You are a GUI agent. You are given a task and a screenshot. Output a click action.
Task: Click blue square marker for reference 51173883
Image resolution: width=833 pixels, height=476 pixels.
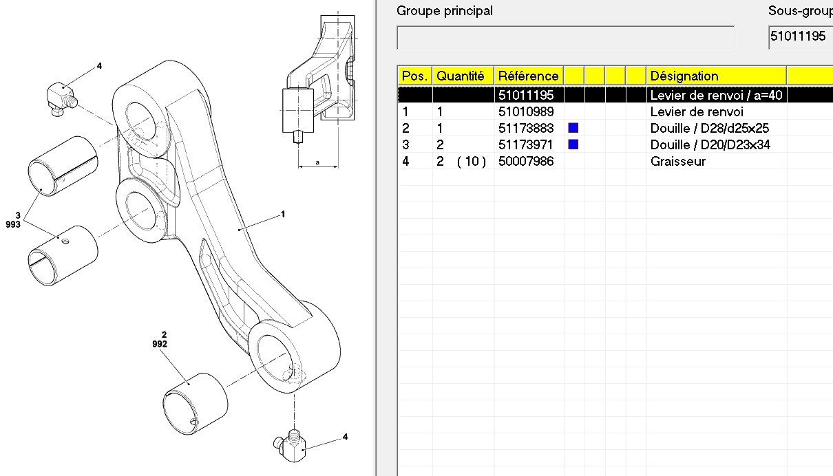[573, 128]
